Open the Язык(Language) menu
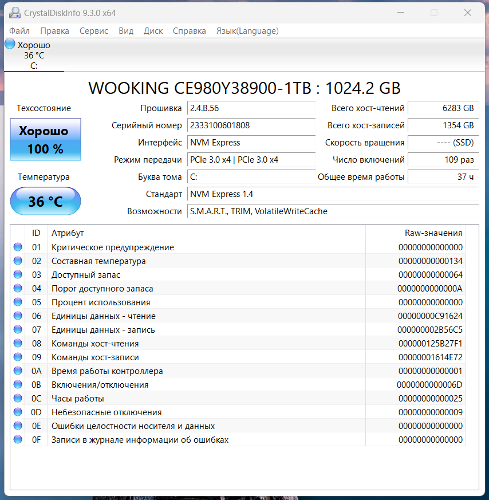This screenshot has width=489, height=500. (247, 31)
